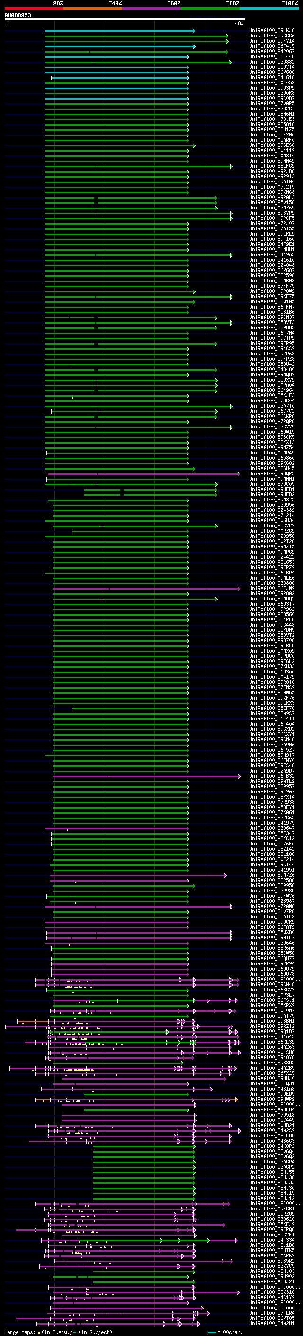Select the UniRef100_P24422 entry
The width and height of the screenshot is (303, 1336).
[x=272, y=557]
